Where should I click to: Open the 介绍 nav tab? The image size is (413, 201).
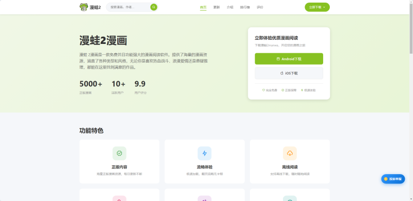point(230,7)
